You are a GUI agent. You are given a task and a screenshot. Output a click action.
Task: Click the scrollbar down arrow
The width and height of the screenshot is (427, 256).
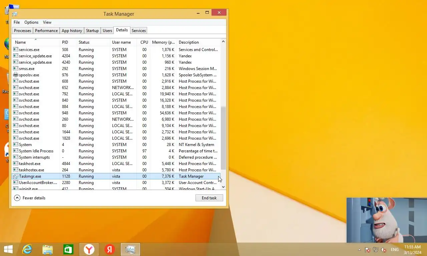click(224, 187)
